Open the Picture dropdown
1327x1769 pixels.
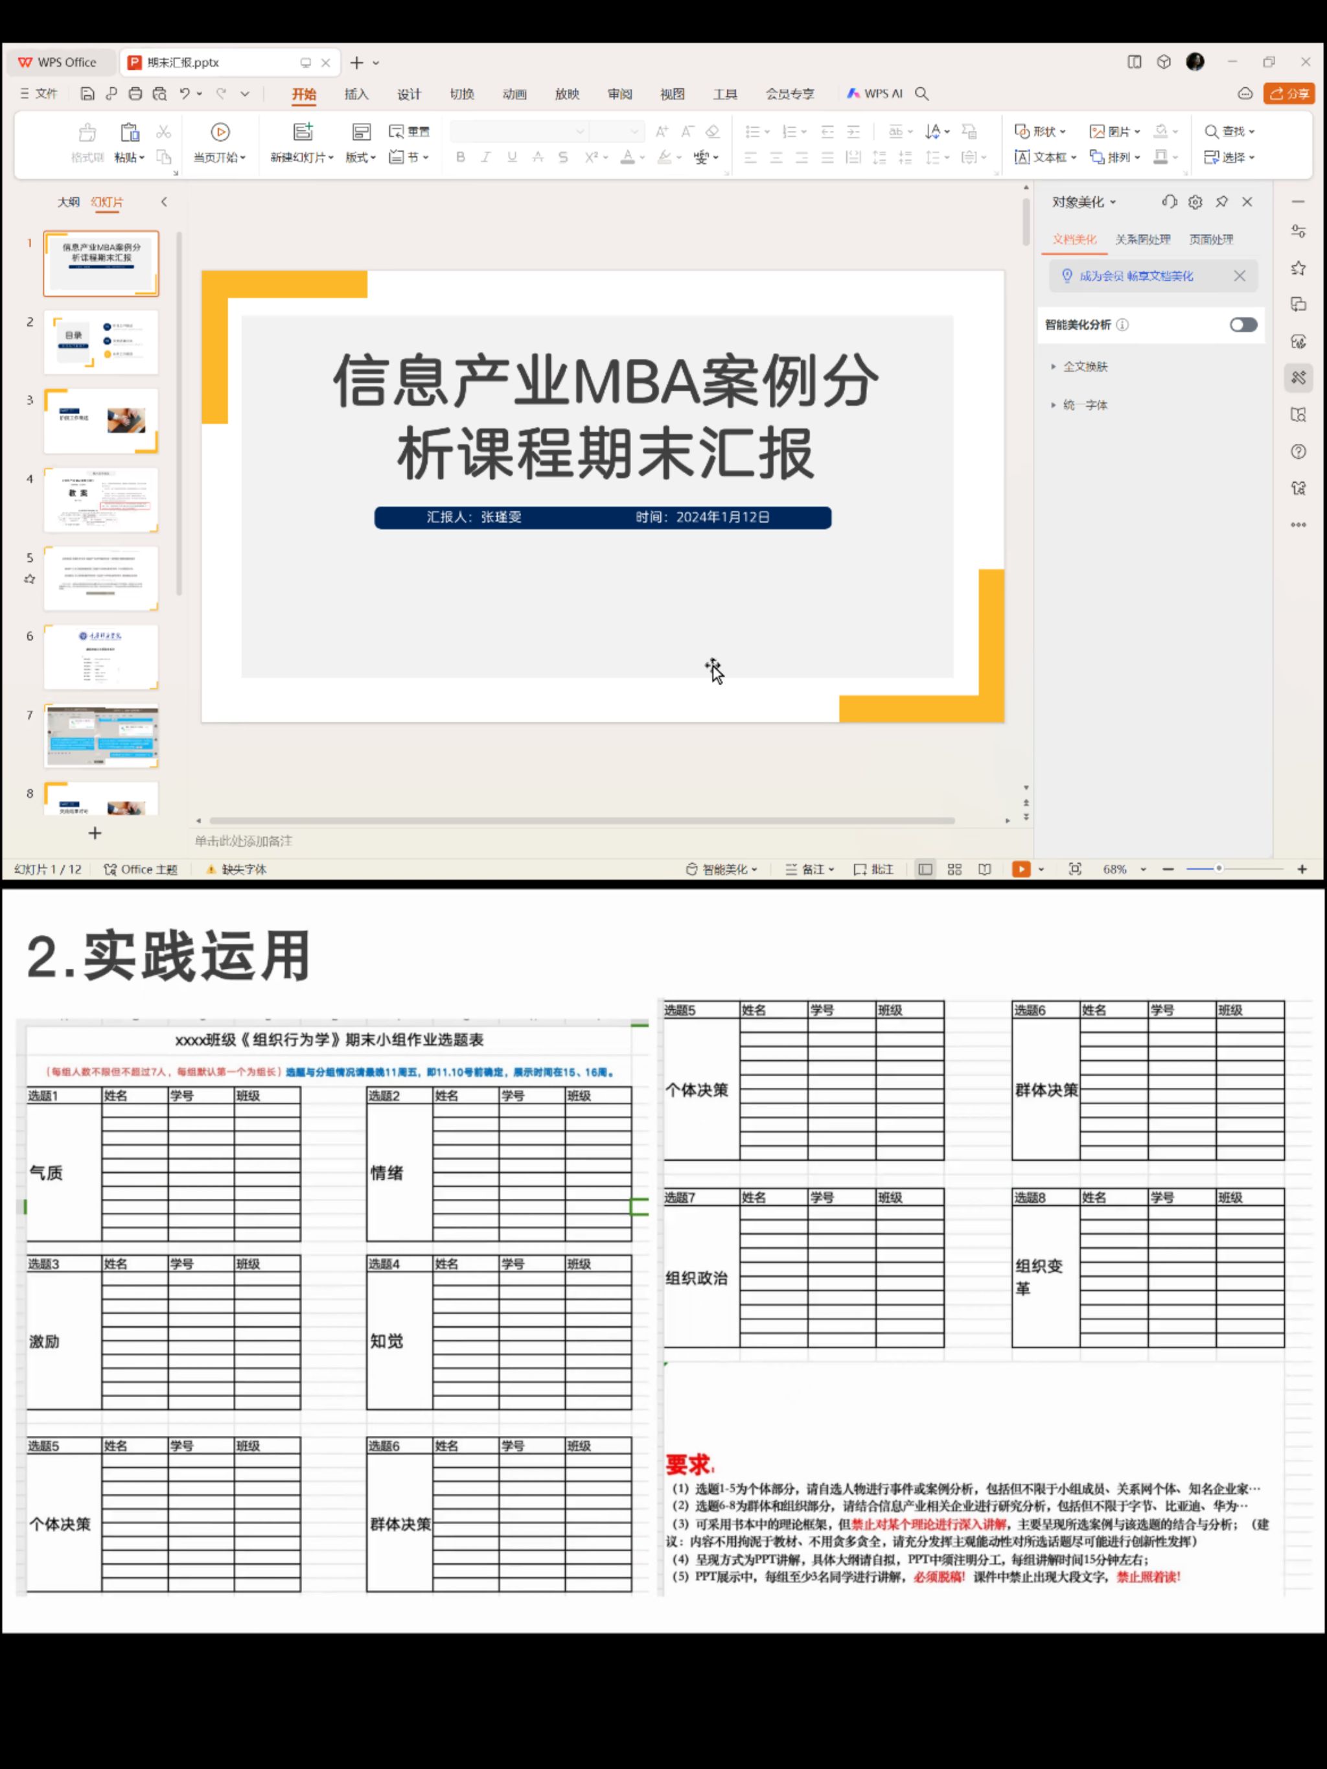[x=1114, y=132]
